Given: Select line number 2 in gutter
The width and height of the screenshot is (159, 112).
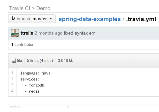Looking at the screenshot, I should (12, 79).
